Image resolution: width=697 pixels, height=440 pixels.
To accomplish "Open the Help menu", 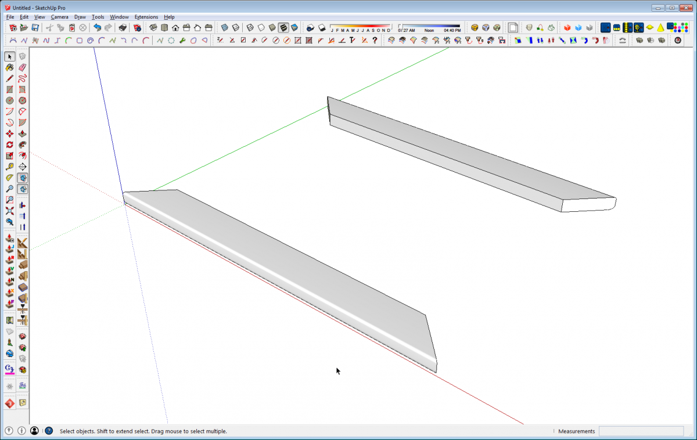I will click(x=169, y=17).
